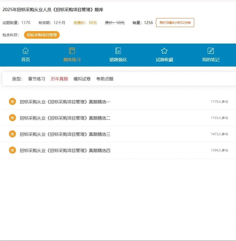236x241 pixels.
Task: Click the 首页 home icon
Action: pos(25,51)
